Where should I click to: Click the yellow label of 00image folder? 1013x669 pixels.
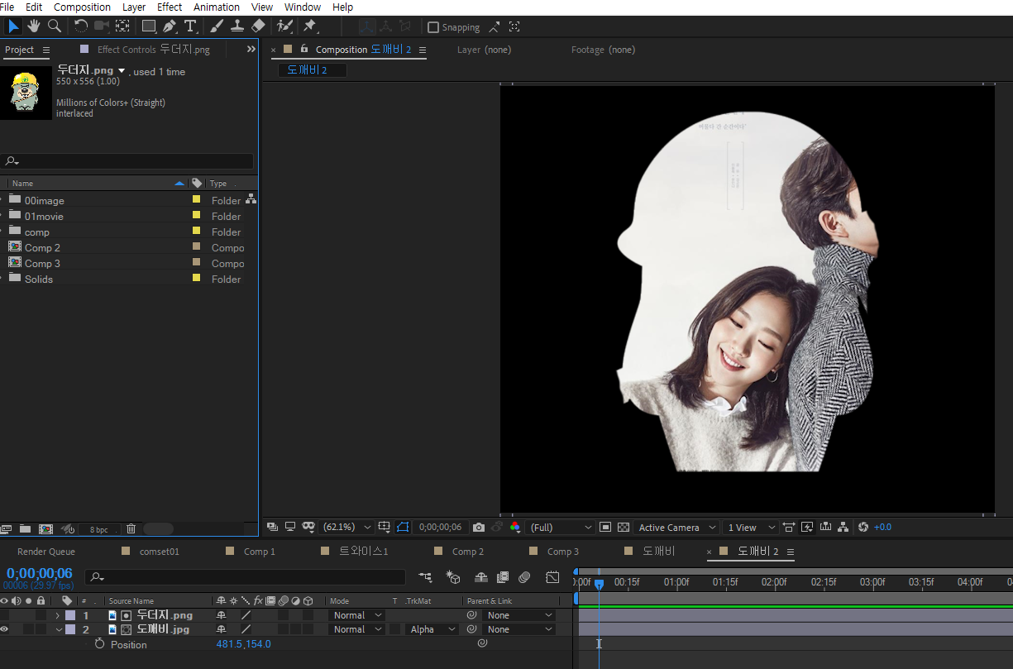[196, 200]
